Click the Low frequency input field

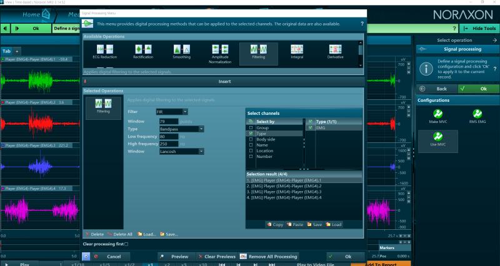[x=169, y=136]
